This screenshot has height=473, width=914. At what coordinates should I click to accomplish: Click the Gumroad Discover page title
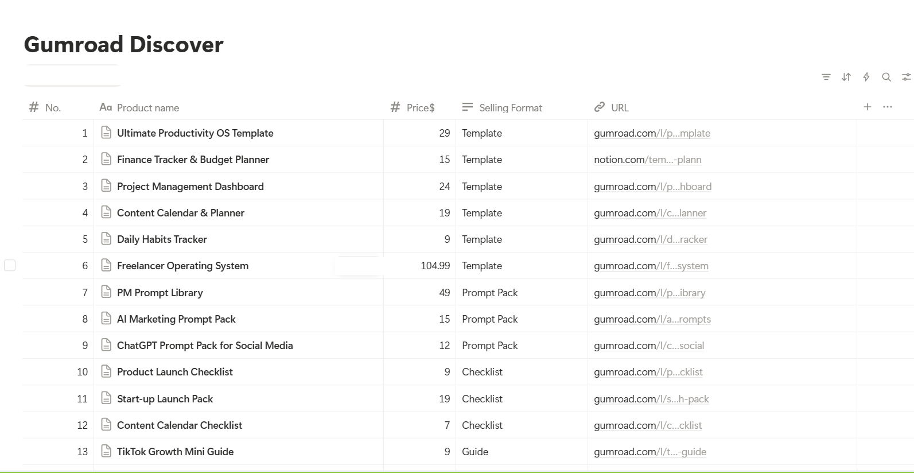point(123,44)
